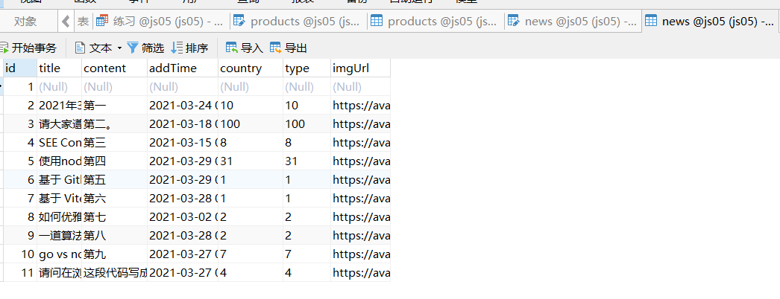The height and width of the screenshot is (299, 780).
Task: Switch to the 对象 tab
Action: [26, 22]
